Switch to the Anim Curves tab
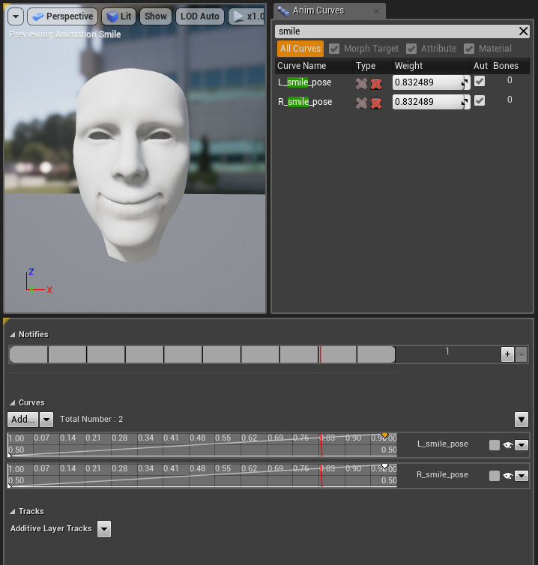538x565 pixels. pyautogui.click(x=318, y=10)
